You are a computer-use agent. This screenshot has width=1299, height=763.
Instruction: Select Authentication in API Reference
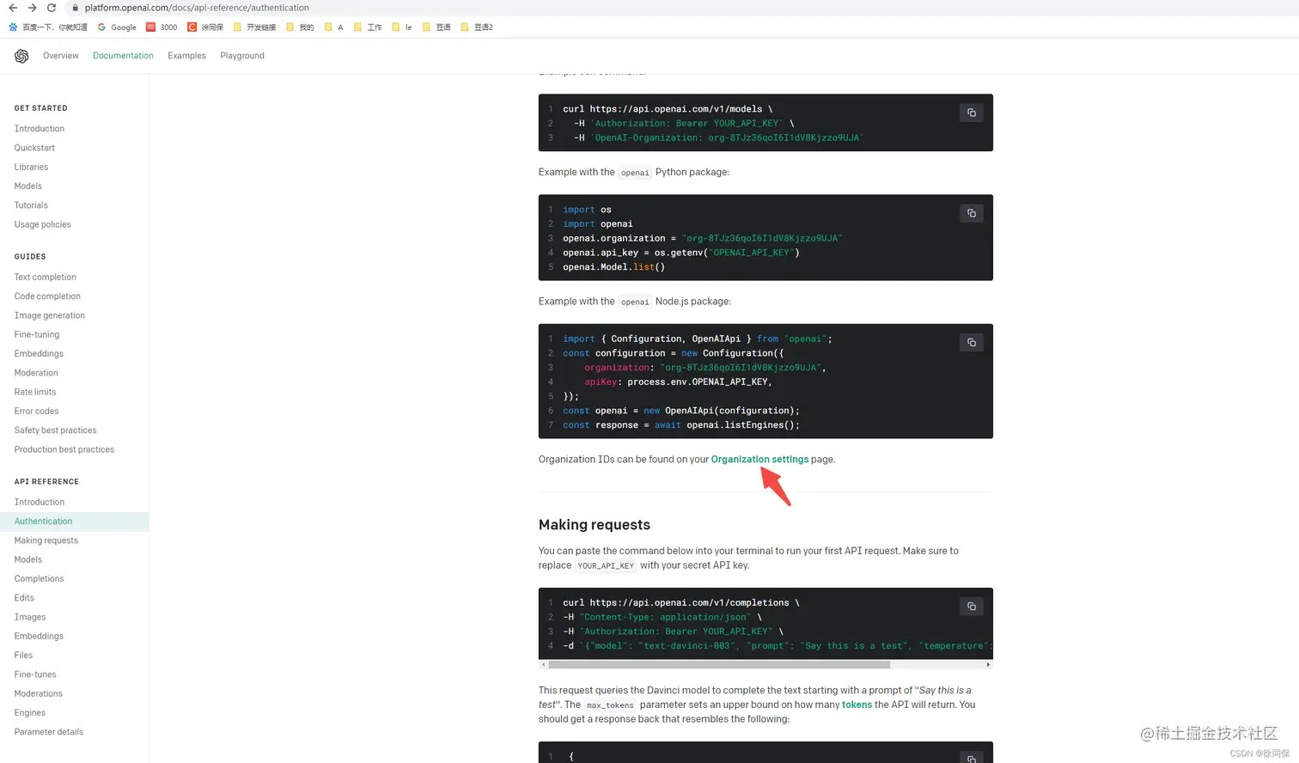tap(74, 522)
